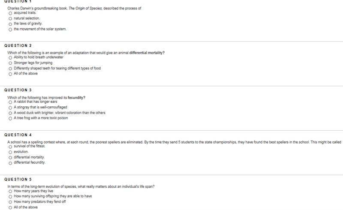Choose "How many years they live"
The image size is (343, 210).
point(10,192)
